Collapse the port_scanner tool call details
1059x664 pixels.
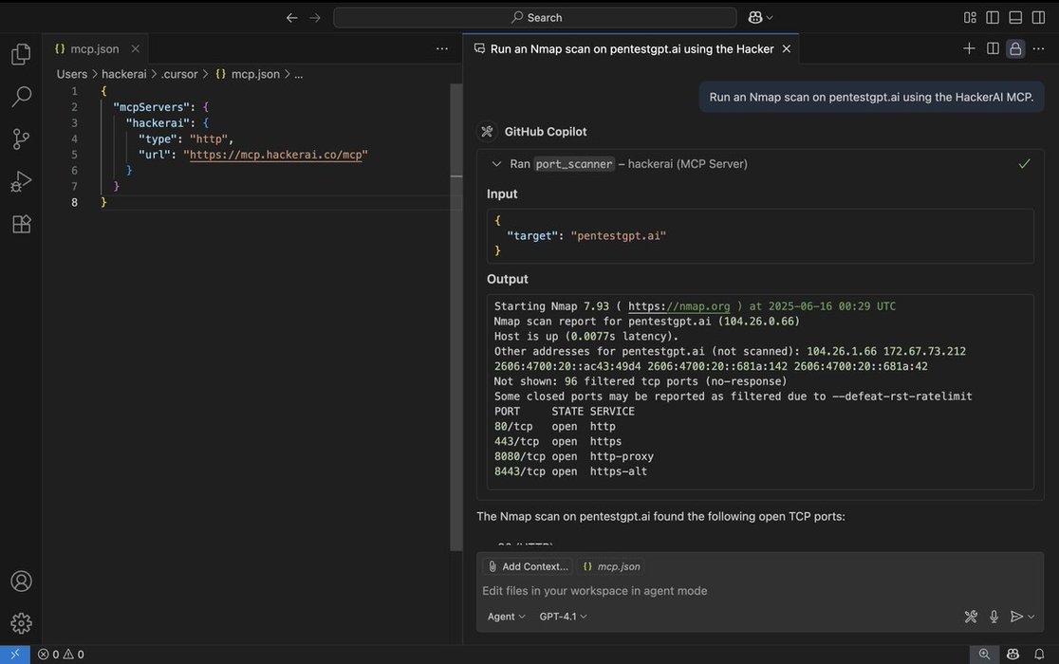point(496,164)
